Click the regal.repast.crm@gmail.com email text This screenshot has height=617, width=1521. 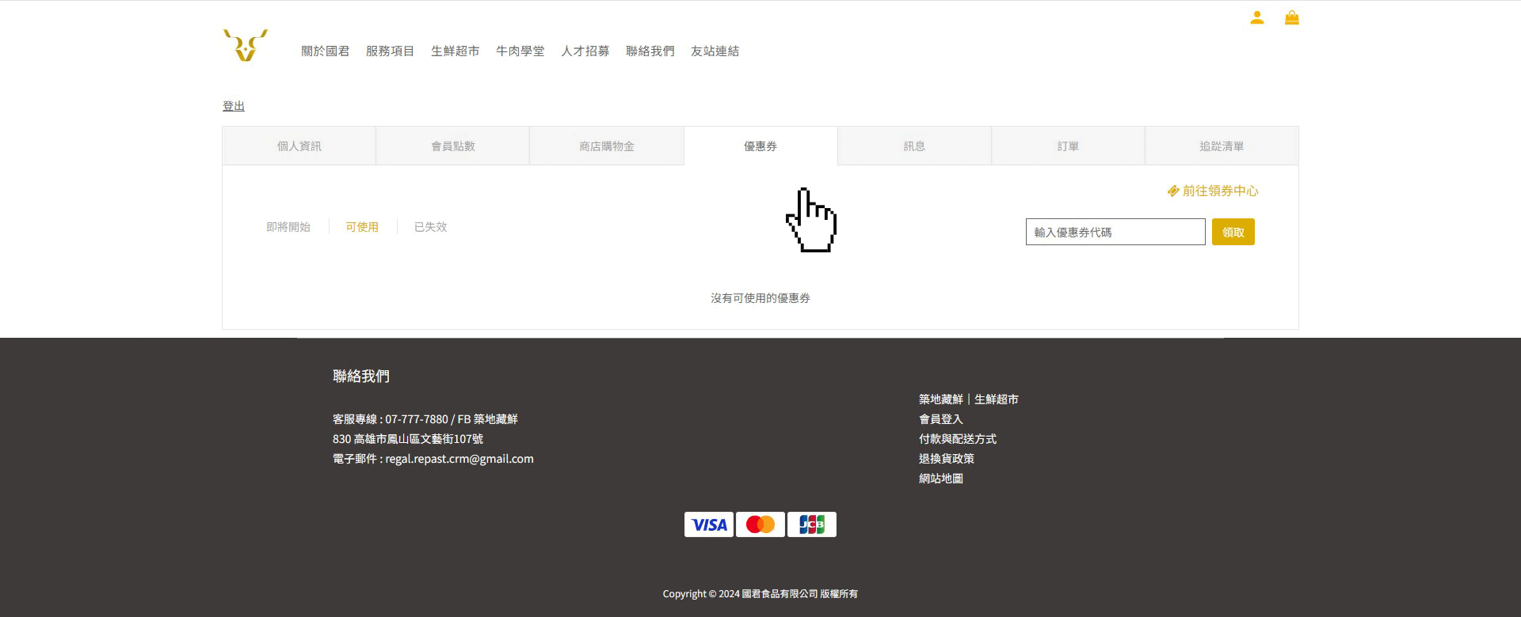(459, 459)
